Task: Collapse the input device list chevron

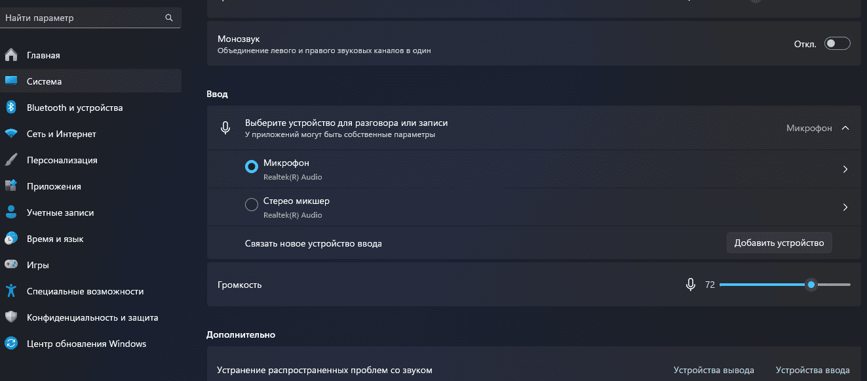Action: 845,128
